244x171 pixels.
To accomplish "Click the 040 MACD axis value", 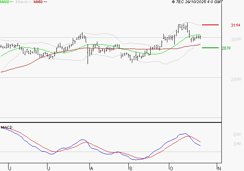I will pos(237,144).
